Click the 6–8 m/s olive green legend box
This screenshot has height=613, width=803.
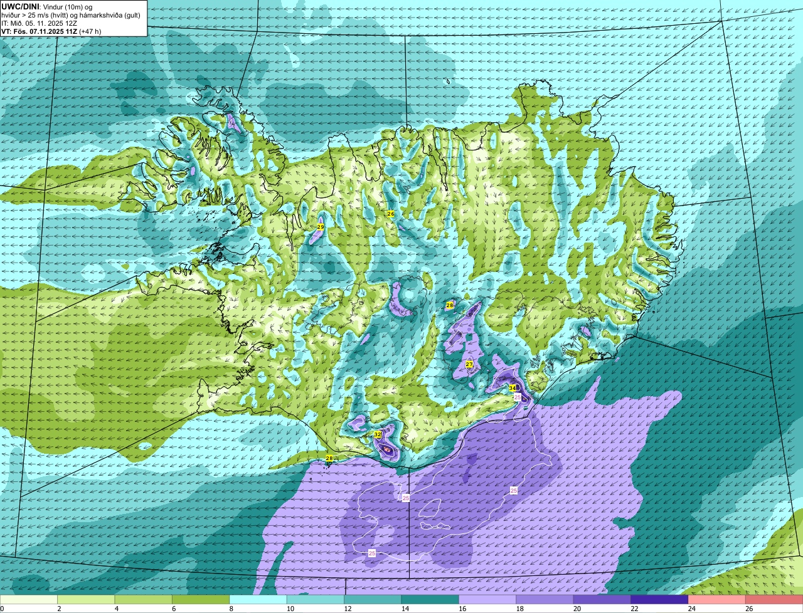(x=201, y=599)
